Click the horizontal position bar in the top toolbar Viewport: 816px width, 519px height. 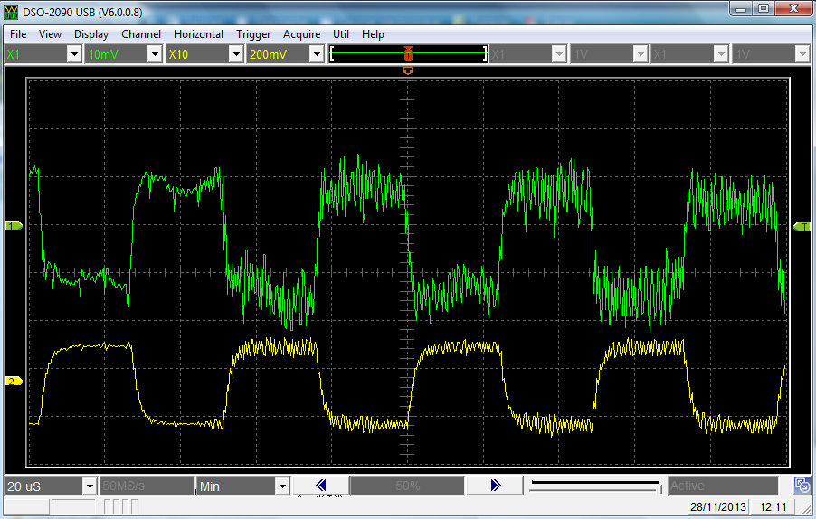pyautogui.click(x=408, y=54)
